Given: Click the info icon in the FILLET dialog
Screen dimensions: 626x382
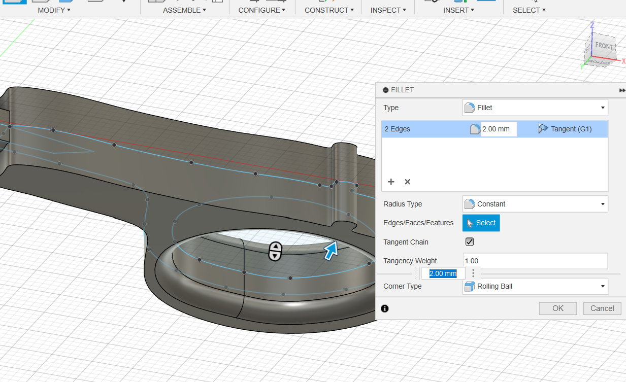Looking at the screenshot, I should coord(384,308).
